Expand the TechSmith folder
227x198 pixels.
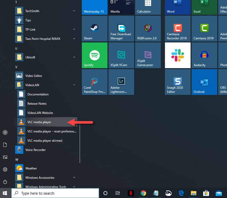tap(46, 11)
